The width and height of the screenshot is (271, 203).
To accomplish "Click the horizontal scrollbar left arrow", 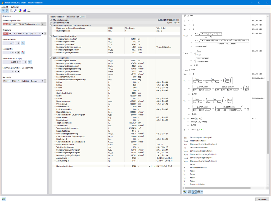I will 183,188.
